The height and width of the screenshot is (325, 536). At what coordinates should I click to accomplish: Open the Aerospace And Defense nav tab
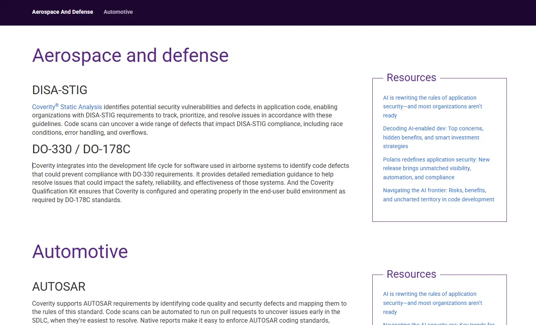63,12
